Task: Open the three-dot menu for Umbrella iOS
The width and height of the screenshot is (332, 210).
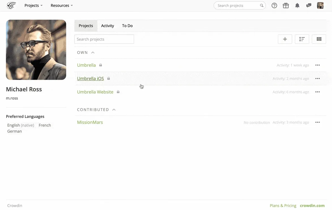Action: (x=318, y=79)
